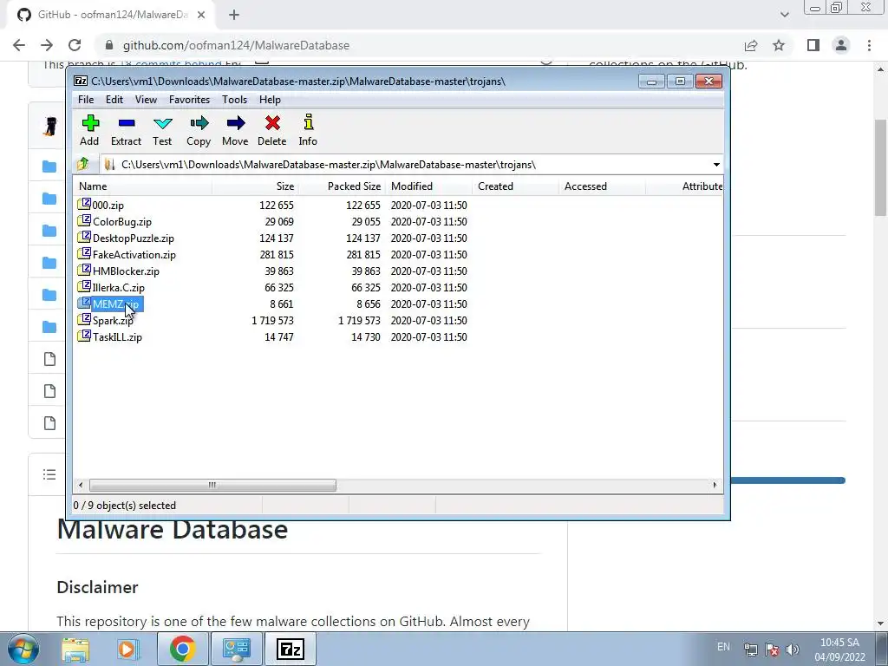Select ColorBug.zip in the file list

(x=121, y=221)
